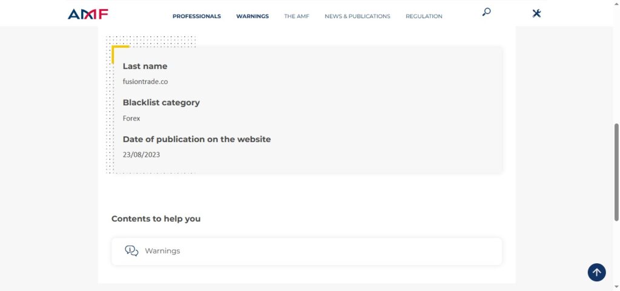Click the Blacklist category label
620x291 pixels.
[x=161, y=102]
